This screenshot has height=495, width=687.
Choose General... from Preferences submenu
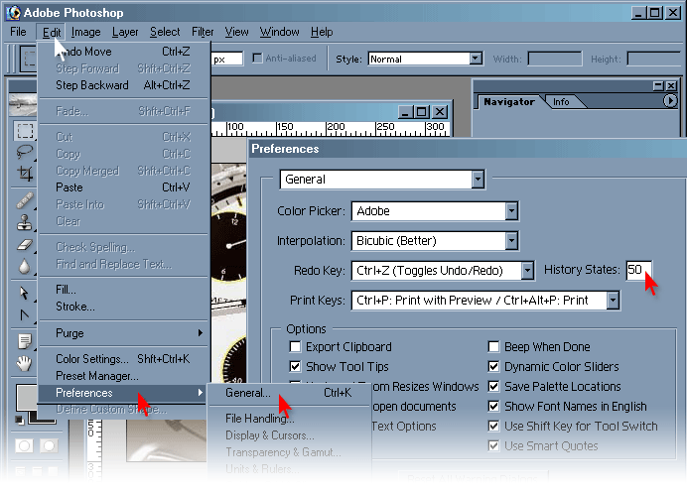click(288, 393)
